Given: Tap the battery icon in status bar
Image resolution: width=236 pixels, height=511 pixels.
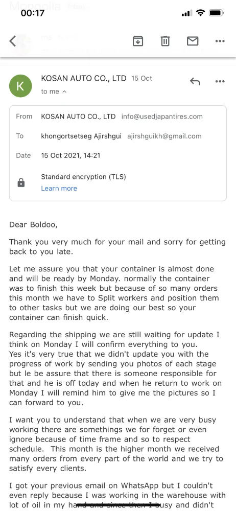Looking at the screenshot, I should pos(216,13).
